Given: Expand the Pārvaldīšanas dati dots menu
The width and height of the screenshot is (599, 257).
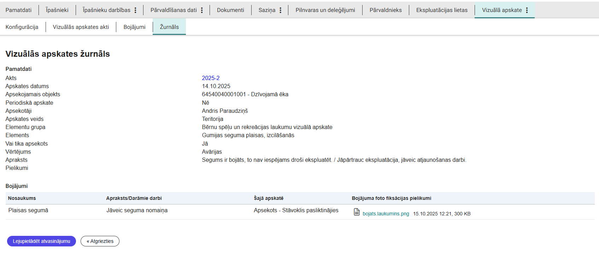Looking at the screenshot, I should click(x=202, y=10).
